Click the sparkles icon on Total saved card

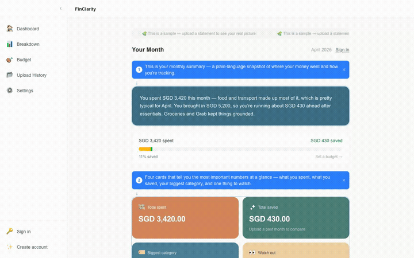[x=252, y=207]
